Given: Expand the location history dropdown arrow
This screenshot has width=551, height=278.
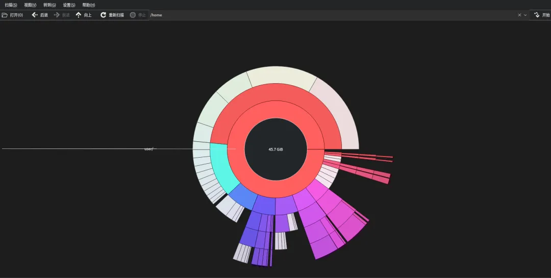Looking at the screenshot, I should tap(525, 15).
